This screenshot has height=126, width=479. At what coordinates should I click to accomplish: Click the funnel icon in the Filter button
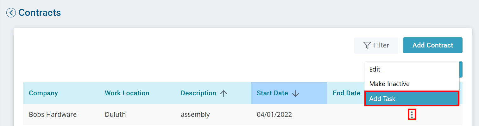(367, 45)
